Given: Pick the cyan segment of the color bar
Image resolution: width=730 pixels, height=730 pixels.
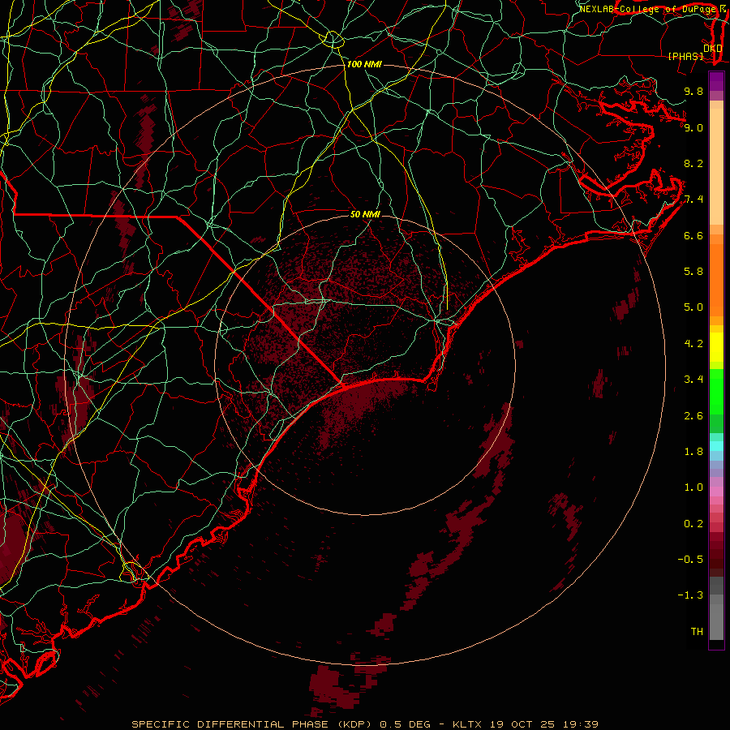Looking at the screenshot, I should click(x=716, y=446).
